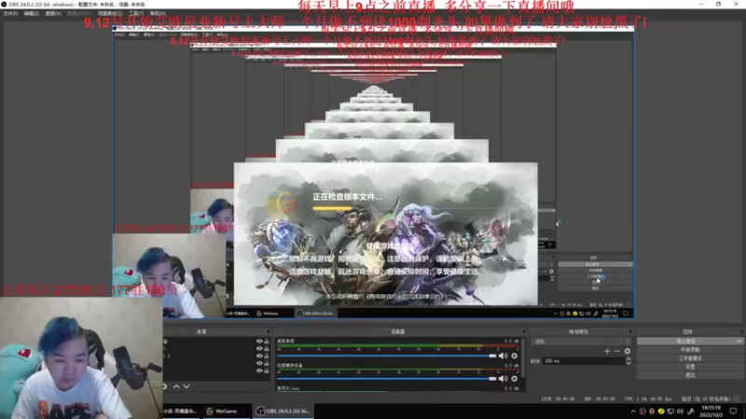746x419 pixels.
Task: Move selected source up with arrow
Action: pyautogui.click(x=176, y=386)
